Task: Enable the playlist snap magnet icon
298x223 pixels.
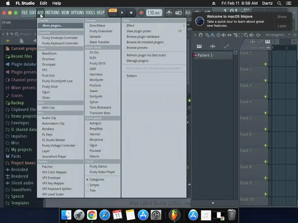Action: click(201, 35)
